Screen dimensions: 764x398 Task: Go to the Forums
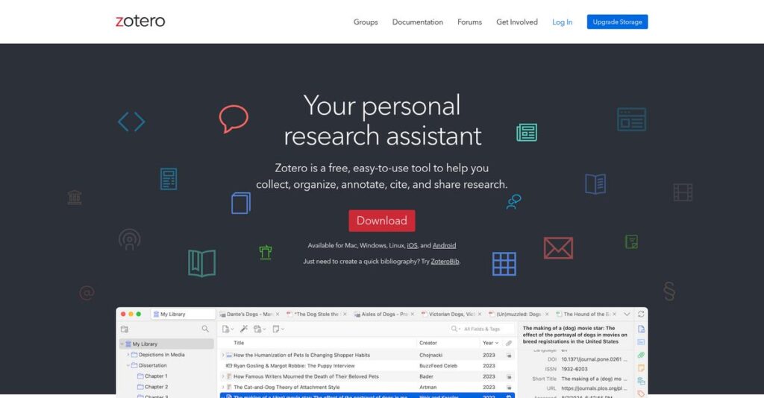click(x=469, y=22)
